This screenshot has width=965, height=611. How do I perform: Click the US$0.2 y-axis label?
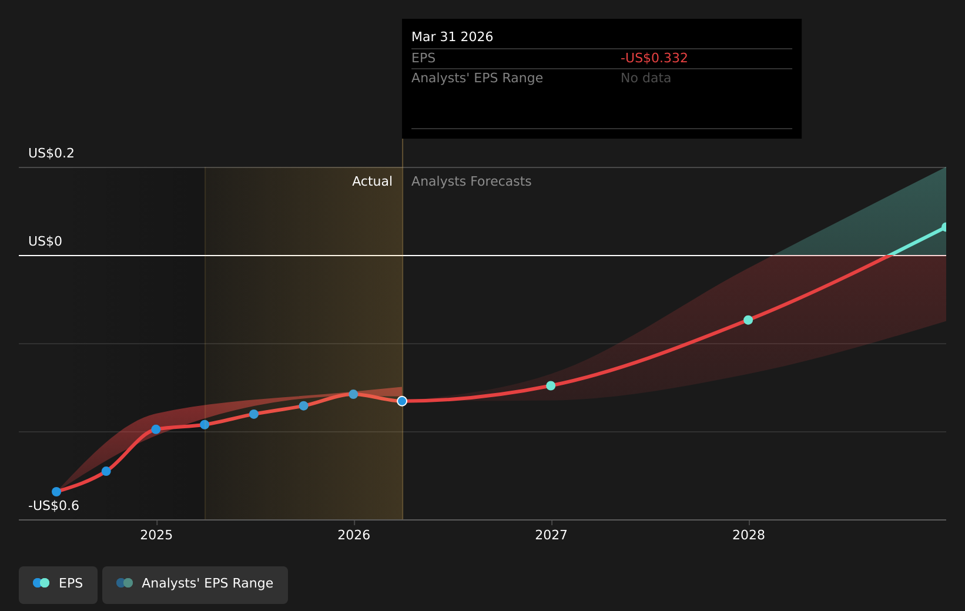click(51, 153)
